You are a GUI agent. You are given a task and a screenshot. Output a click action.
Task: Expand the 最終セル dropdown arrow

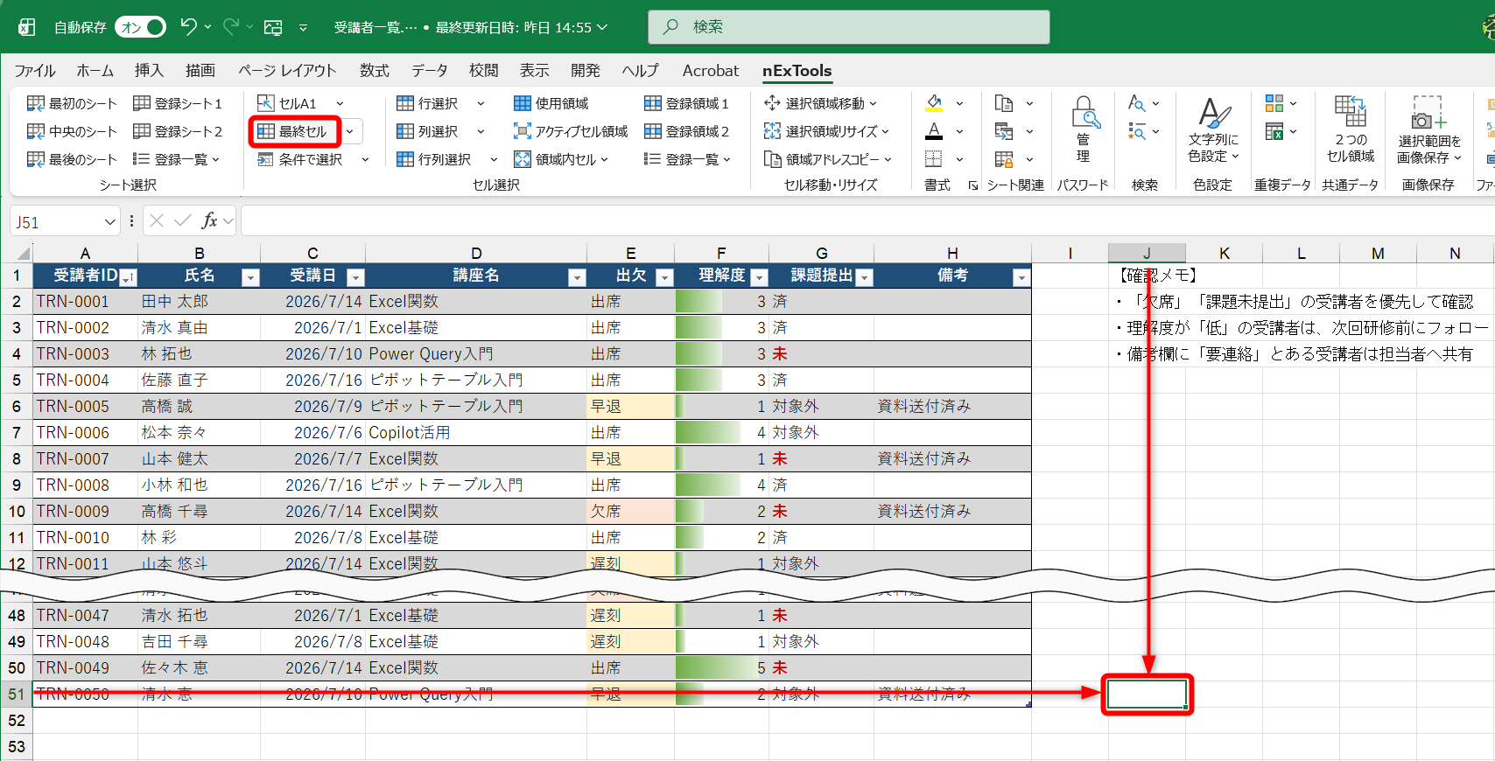pyautogui.click(x=350, y=131)
